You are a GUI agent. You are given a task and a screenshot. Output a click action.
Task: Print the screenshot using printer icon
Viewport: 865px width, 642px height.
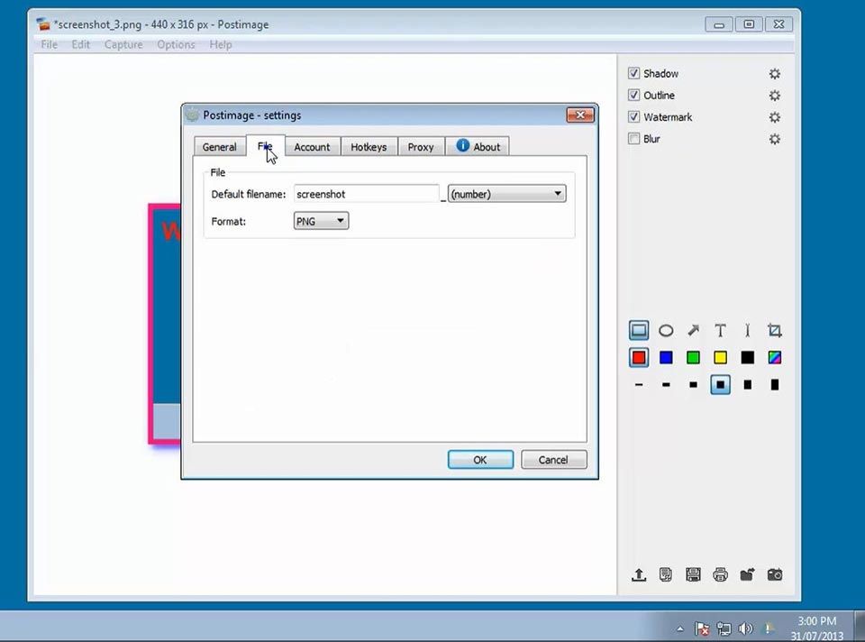coord(720,574)
